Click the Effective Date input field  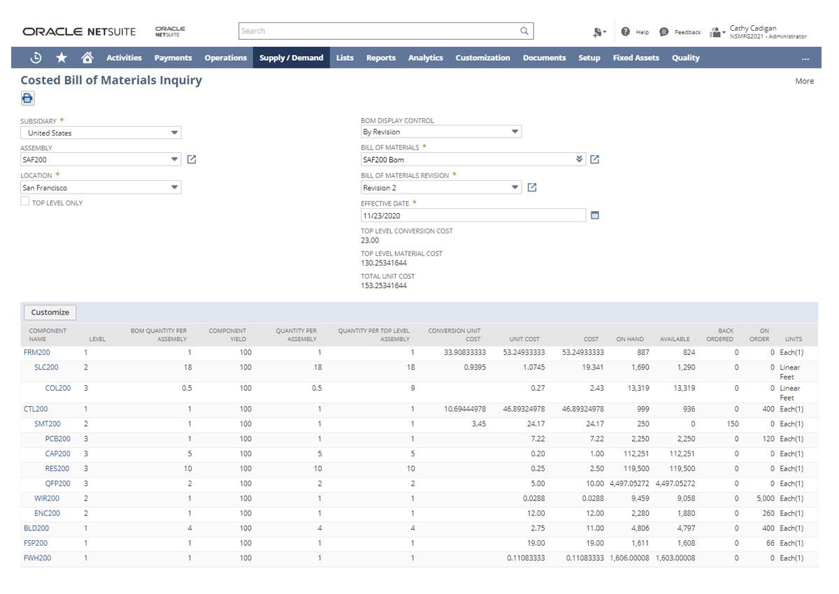[473, 215]
